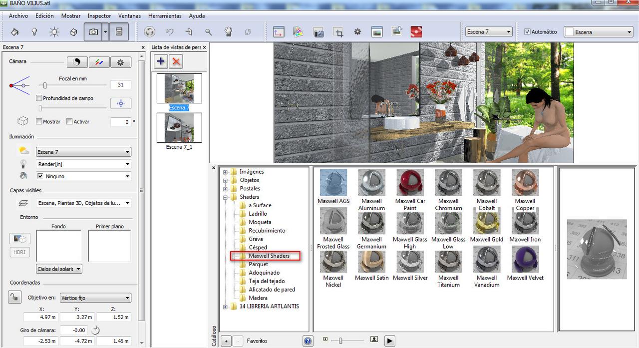Open the Escena 7 view selector in toolbar
The width and height of the screenshot is (639, 348).
coord(489,31)
